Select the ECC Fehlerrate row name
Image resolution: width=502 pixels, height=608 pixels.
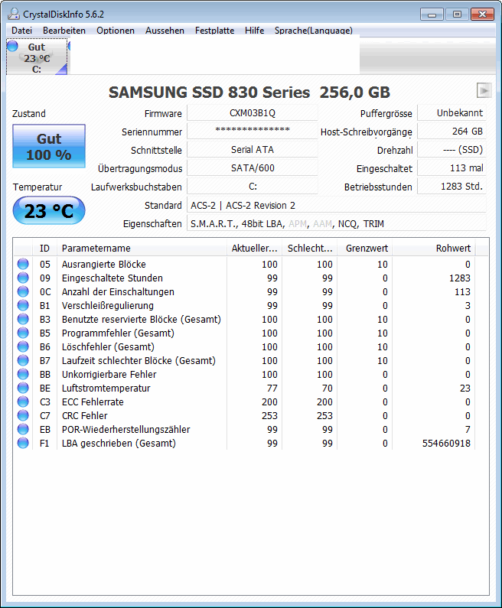[93, 402]
